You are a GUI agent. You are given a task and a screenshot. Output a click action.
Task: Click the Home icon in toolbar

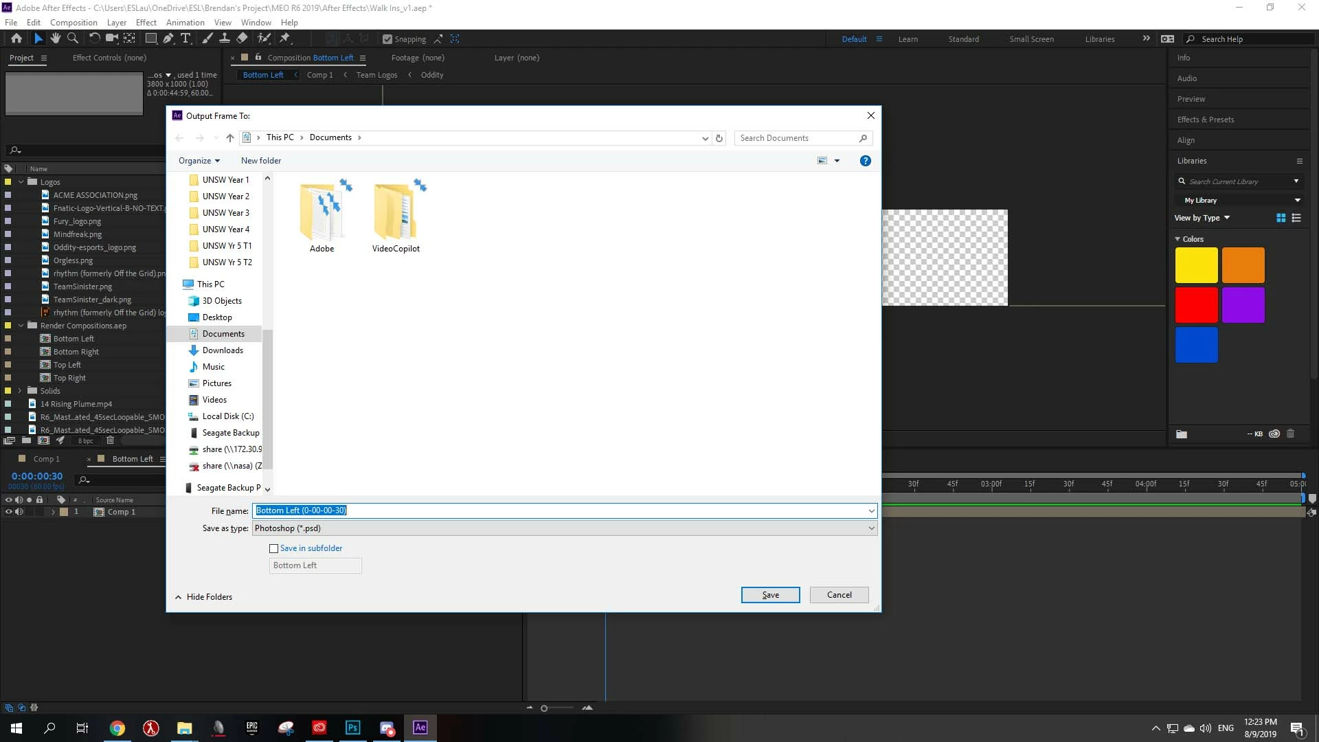16,38
